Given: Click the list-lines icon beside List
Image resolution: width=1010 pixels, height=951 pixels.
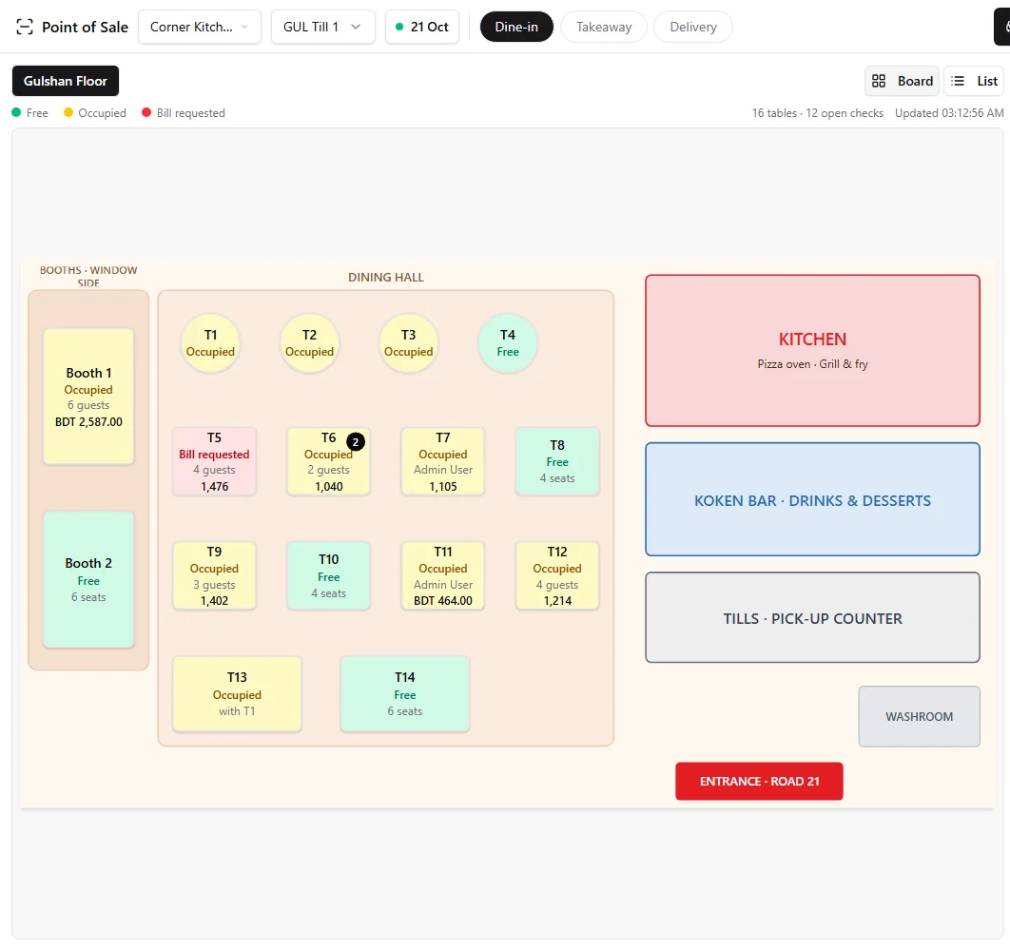Looking at the screenshot, I should 958,81.
